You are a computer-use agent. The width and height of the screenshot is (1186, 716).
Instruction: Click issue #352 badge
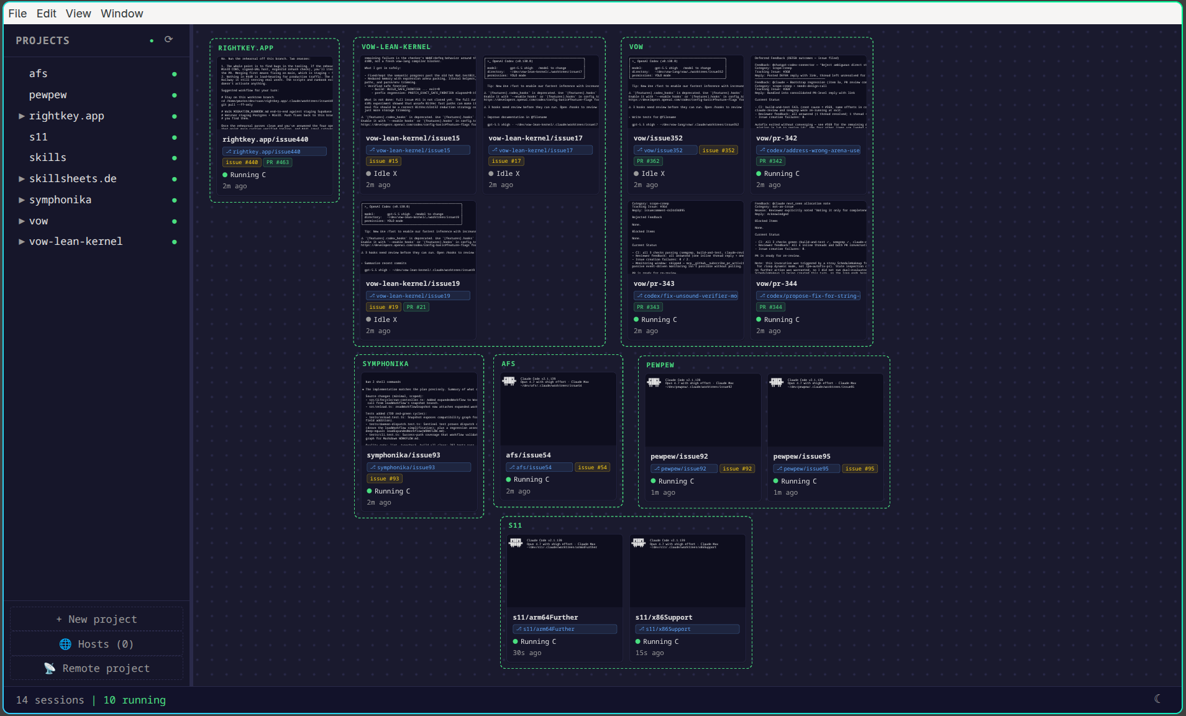click(718, 150)
